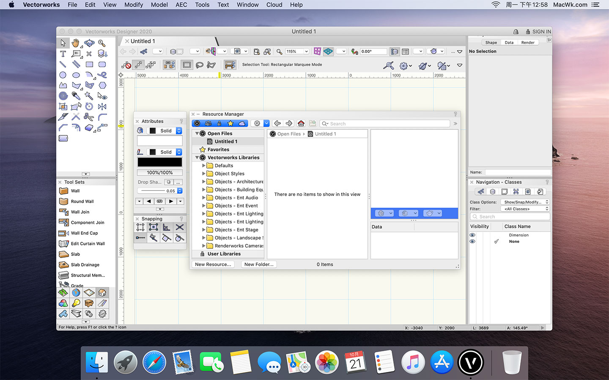Screen dimensions: 609x380
Task: Enable Polygonal Marquee selection mode
Action: (211, 65)
